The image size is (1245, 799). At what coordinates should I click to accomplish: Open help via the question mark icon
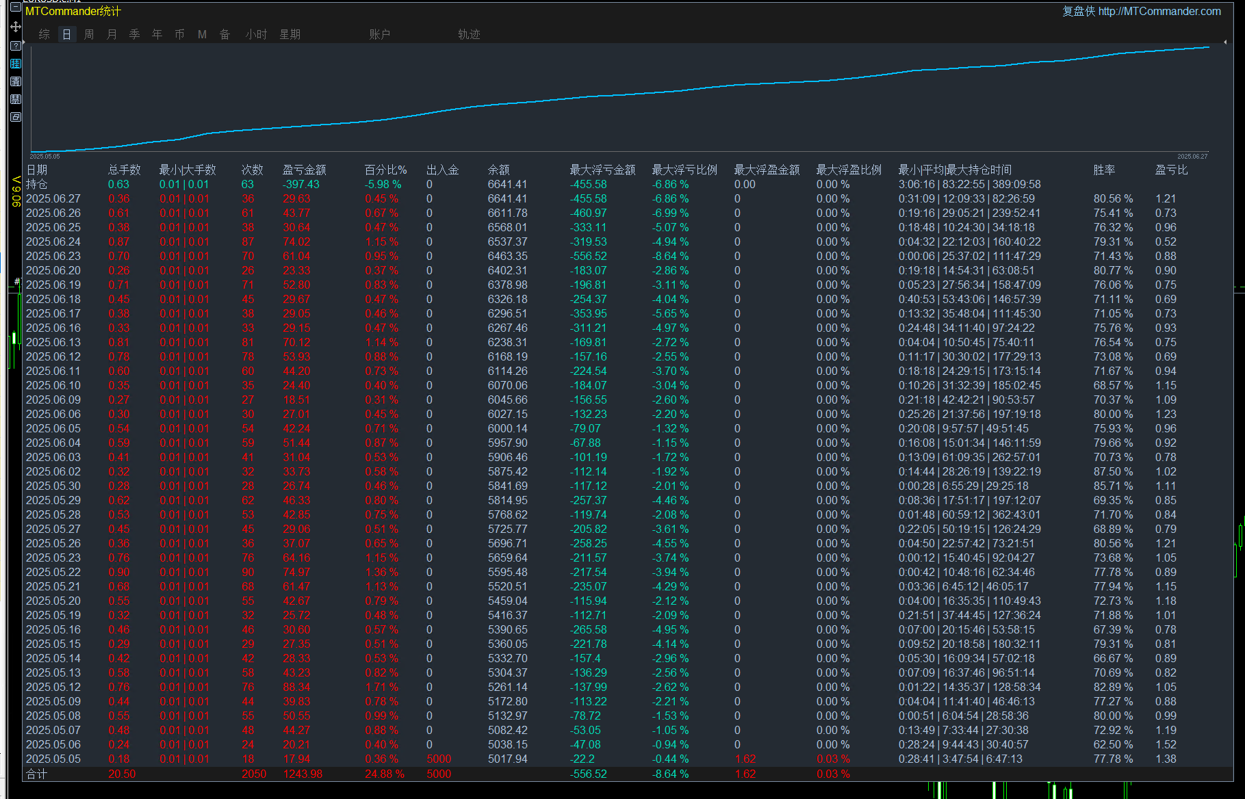(16, 46)
